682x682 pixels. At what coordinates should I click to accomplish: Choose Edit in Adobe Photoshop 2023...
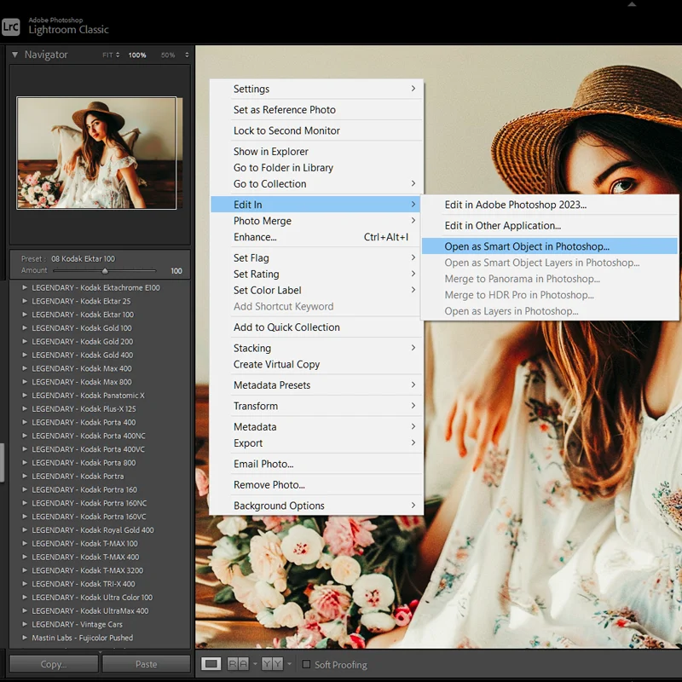pyautogui.click(x=550, y=205)
